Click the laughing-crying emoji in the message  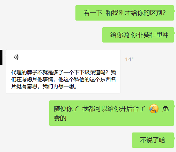point(154,109)
